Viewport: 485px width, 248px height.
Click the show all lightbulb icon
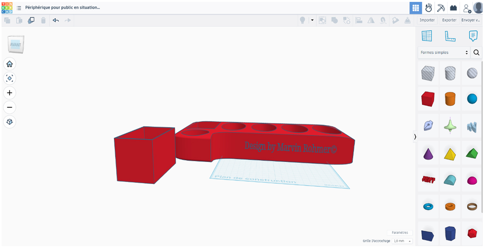click(303, 20)
